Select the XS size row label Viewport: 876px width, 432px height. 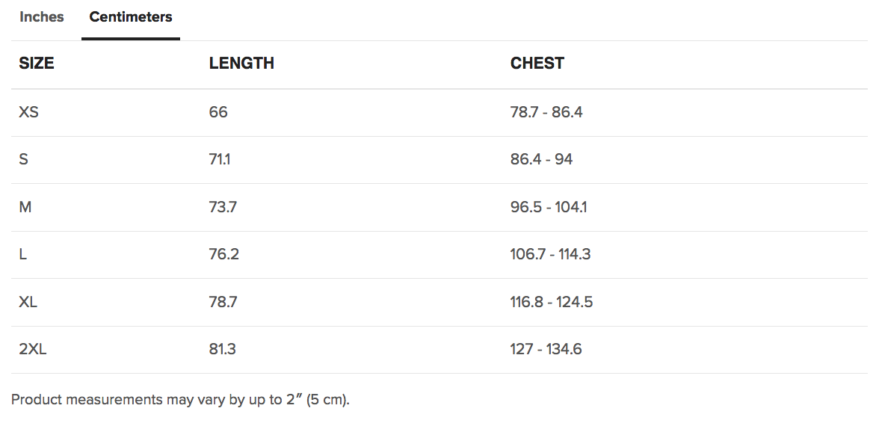pos(28,113)
